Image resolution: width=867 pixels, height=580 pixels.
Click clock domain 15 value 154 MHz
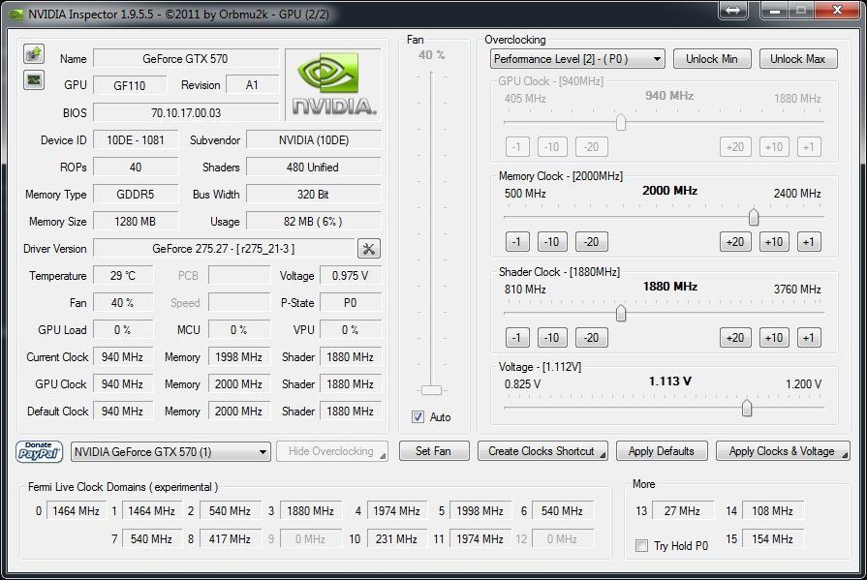pyautogui.click(x=772, y=538)
